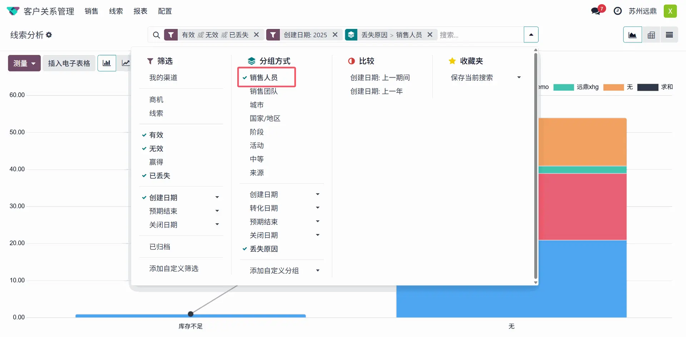The image size is (686, 337).
Task: Toggle the 商机 filter
Action: point(156,100)
